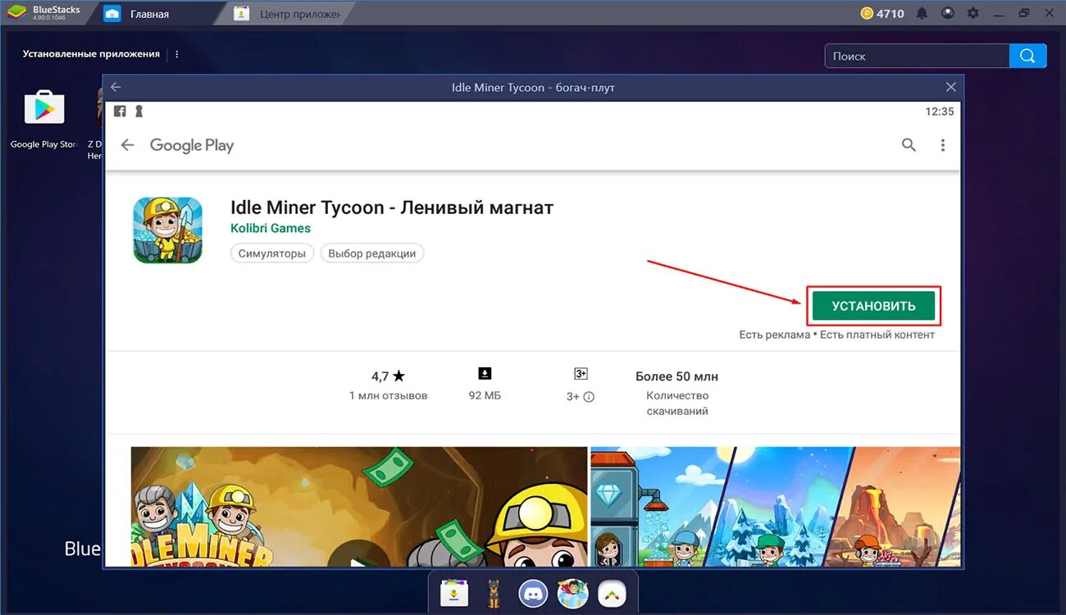Open BlueStacks account icon

coord(948,13)
